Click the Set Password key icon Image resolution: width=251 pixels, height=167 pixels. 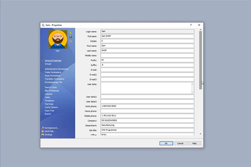43,128
